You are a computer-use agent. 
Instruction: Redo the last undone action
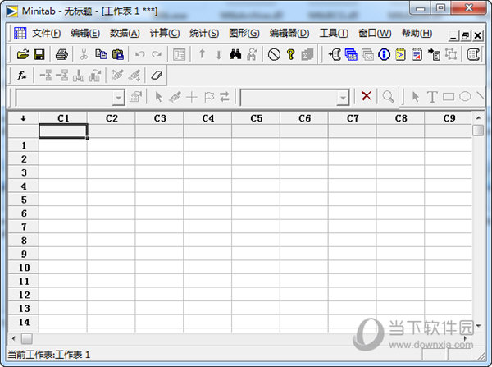click(x=157, y=55)
